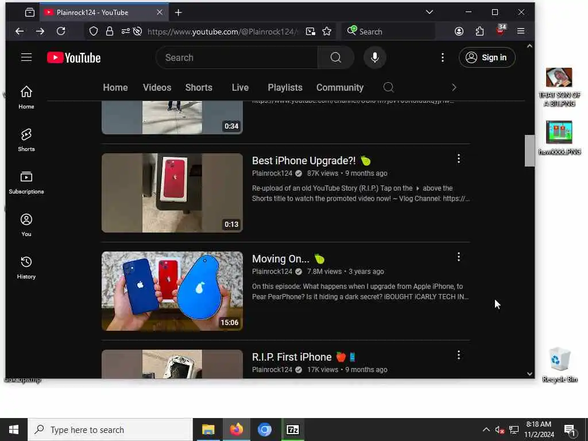Open Windows Start menu

[x=14, y=430]
